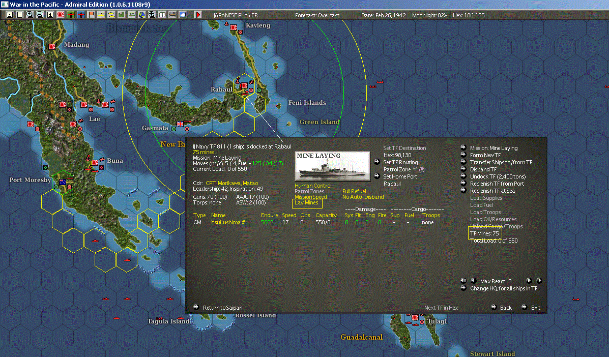Image resolution: width=609 pixels, height=357 pixels.
Task: Open commander CPT Morikawa, Matao
Action: coord(232,183)
